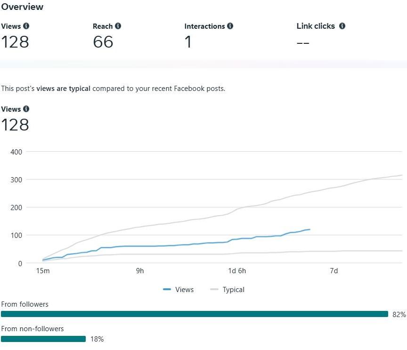The height and width of the screenshot is (350, 407).
Task: Click the 15m label on the time axis
Action: tap(43, 271)
